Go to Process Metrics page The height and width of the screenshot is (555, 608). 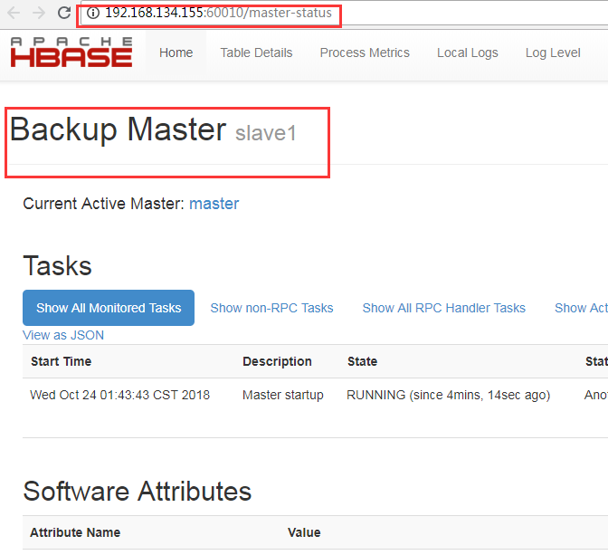coord(365,53)
